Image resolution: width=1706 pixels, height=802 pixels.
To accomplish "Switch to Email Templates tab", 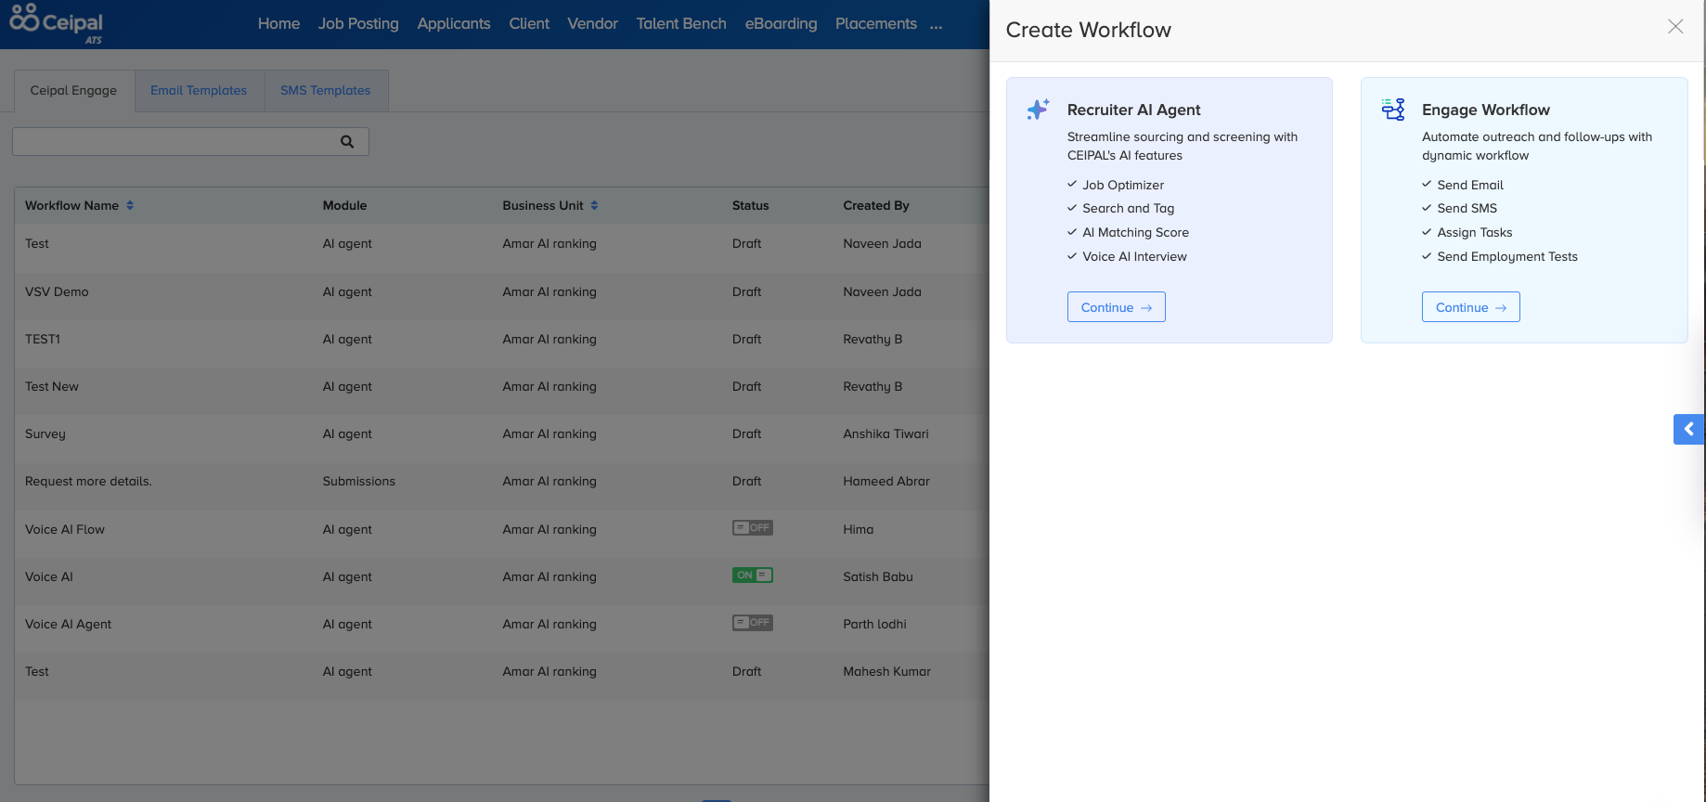I will point(199,90).
